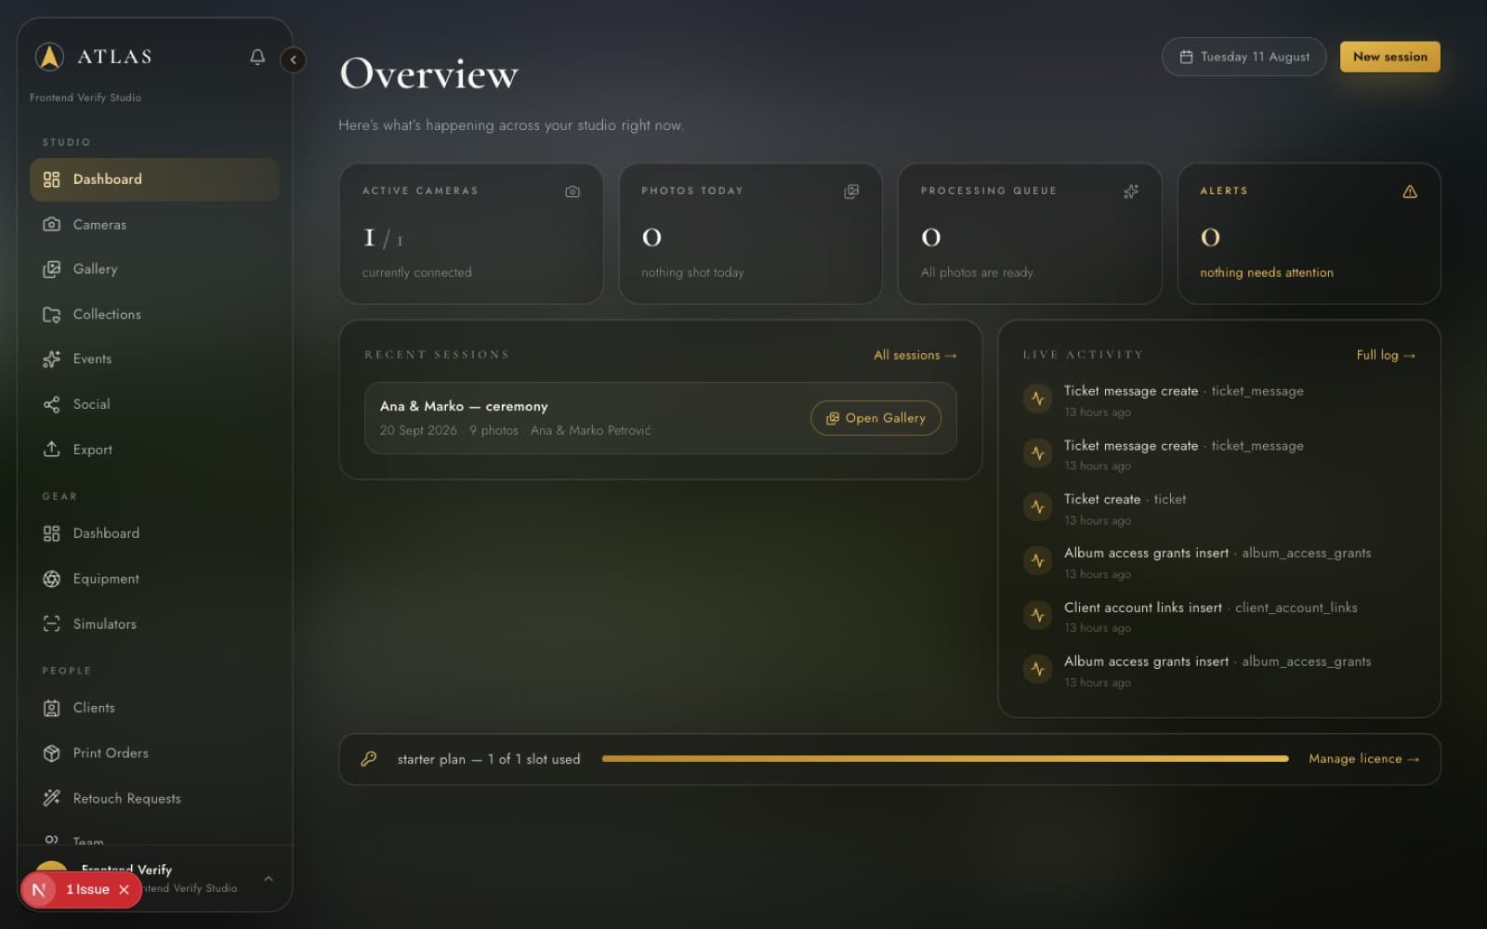This screenshot has height=929, width=1487.
Task: Open Retouch Requests in the sidebar
Action: point(154,799)
